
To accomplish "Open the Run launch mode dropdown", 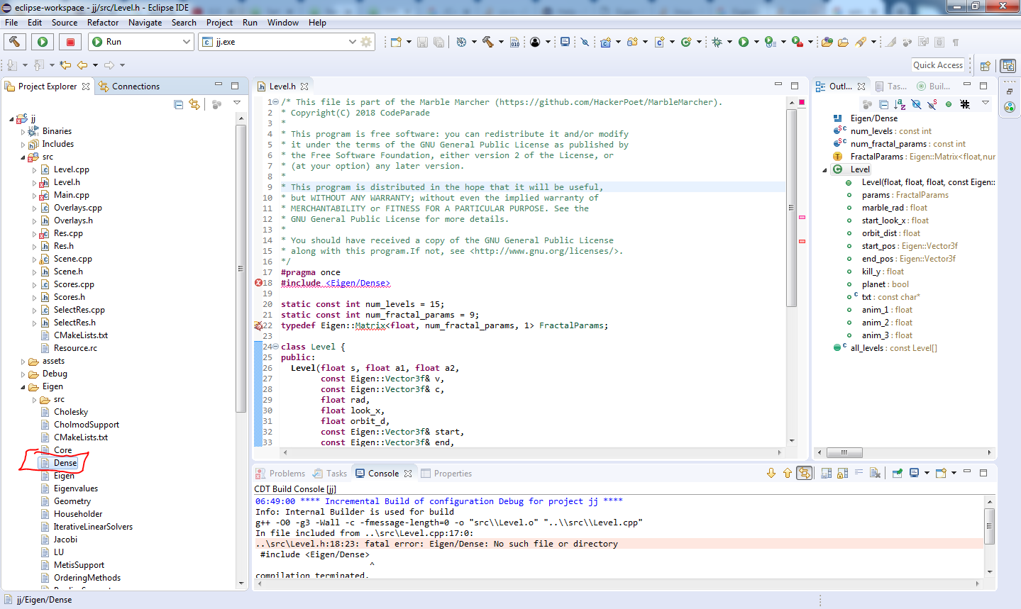I will [187, 42].
